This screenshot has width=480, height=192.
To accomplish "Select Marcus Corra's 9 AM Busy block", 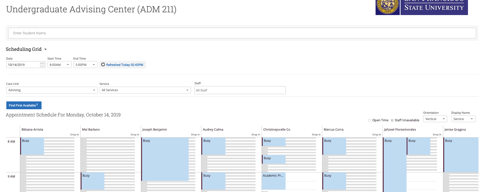I will click(334, 181).
